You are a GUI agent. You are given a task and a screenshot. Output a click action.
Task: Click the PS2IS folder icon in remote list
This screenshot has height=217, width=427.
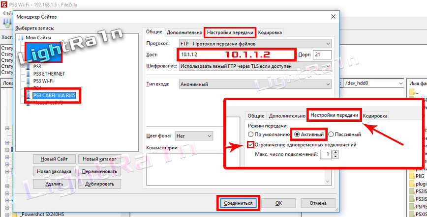point(411,191)
